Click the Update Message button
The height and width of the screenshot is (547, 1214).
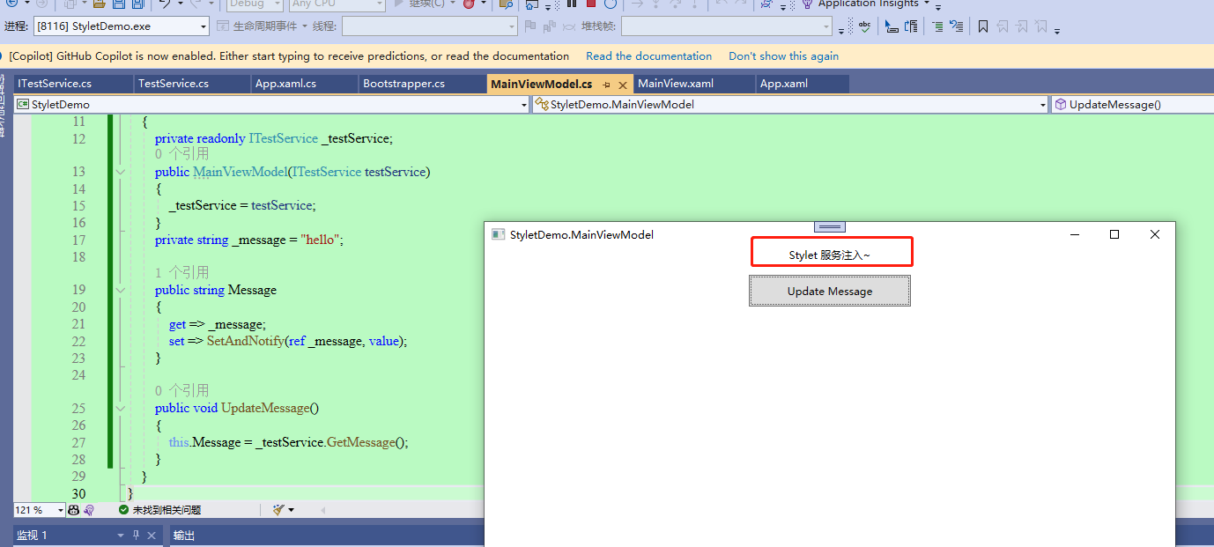[x=830, y=291]
